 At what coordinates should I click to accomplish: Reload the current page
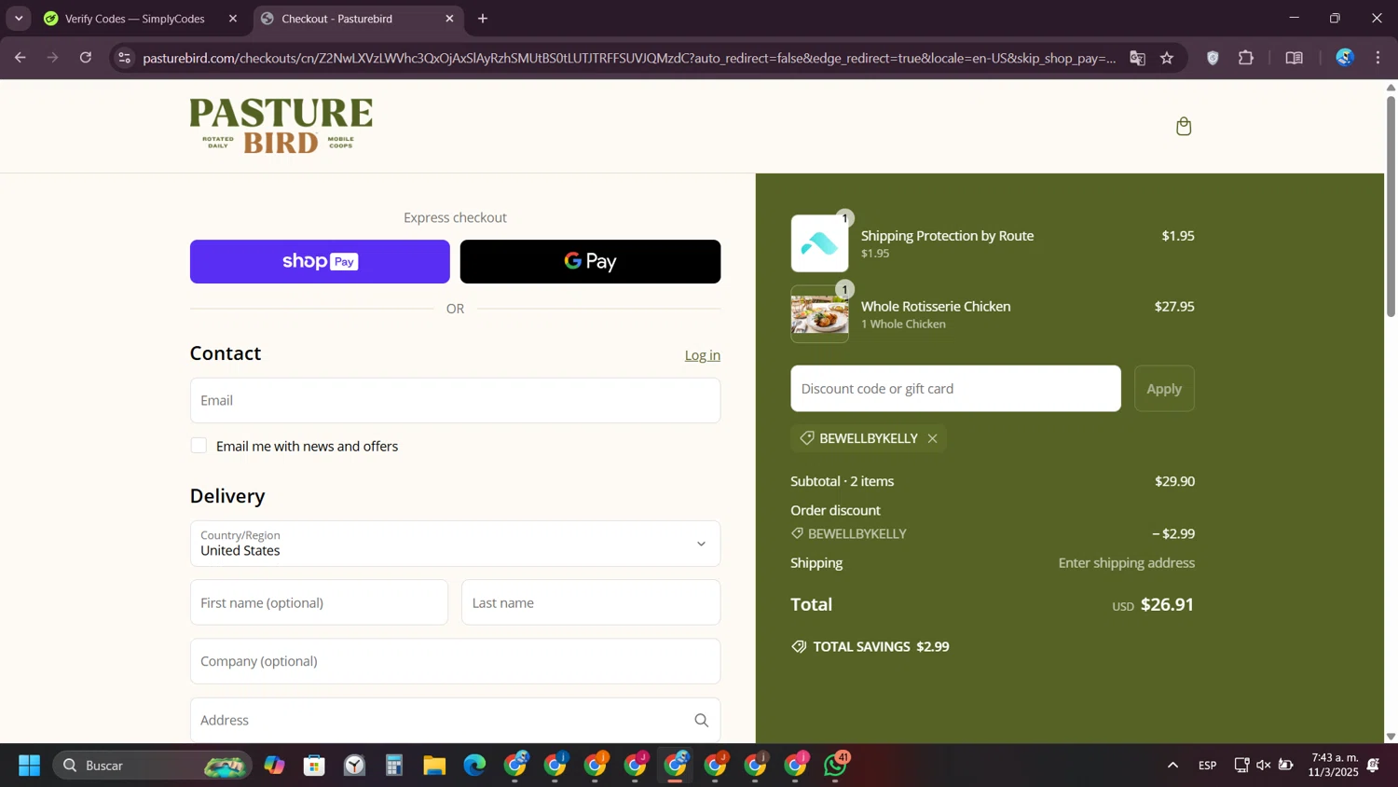(x=86, y=58)
